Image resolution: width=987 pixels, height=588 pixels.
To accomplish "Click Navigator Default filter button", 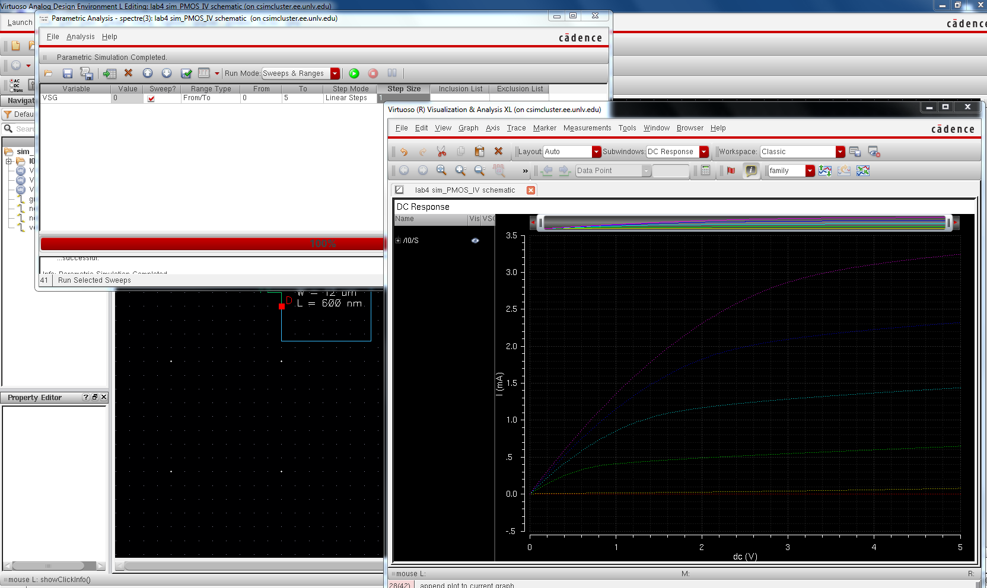I will coord(19,114).
